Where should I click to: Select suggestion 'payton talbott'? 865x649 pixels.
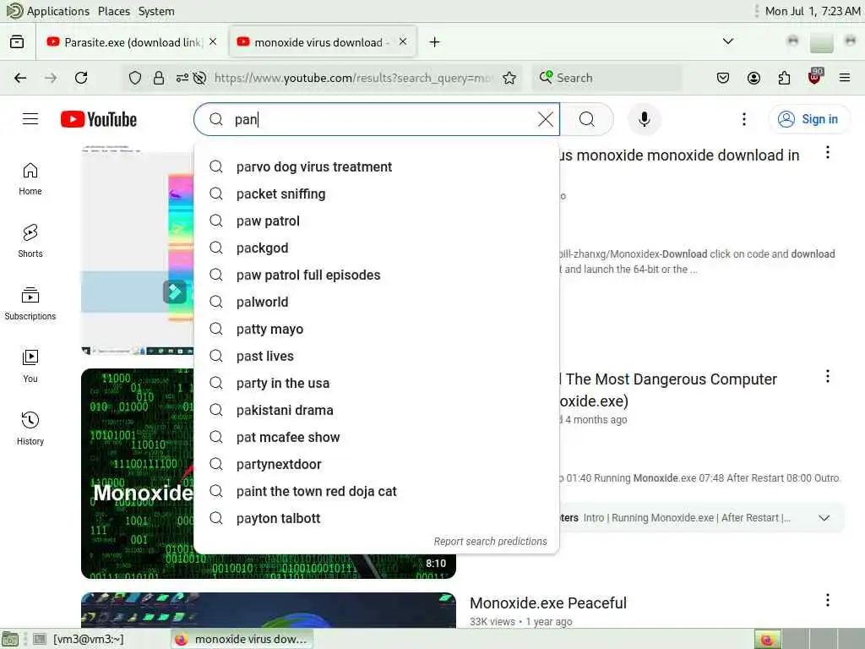point(377,518)
